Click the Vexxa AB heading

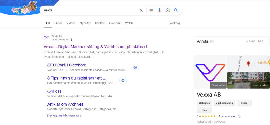209,95
